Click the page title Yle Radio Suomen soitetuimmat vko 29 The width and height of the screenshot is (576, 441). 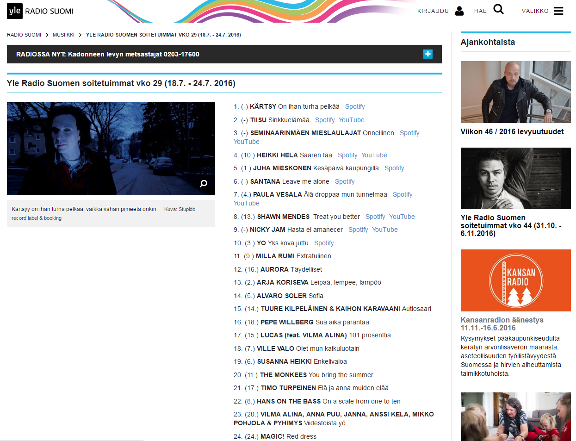(121, 83)
